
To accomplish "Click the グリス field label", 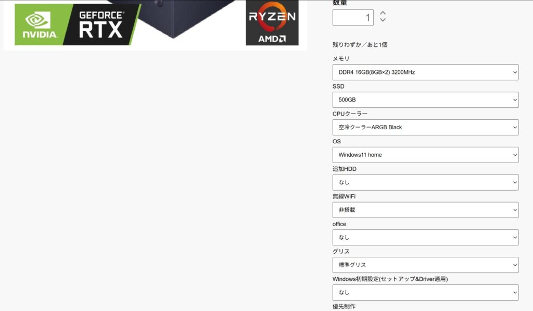I will tap(341, 252).
